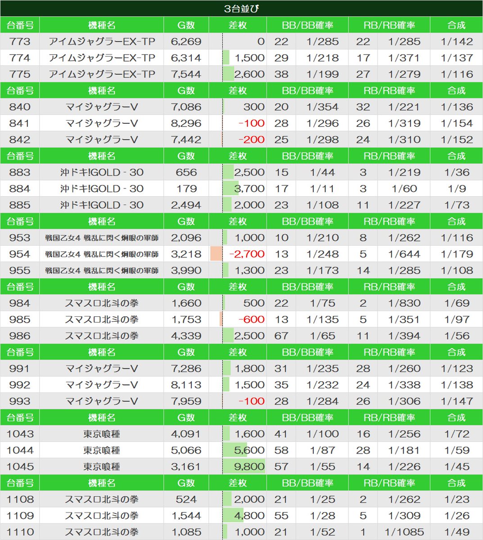Select 東京喰種 name in row 1043
Screen dimensions: 483x540
pyautogui.click(x=102, y=434)
